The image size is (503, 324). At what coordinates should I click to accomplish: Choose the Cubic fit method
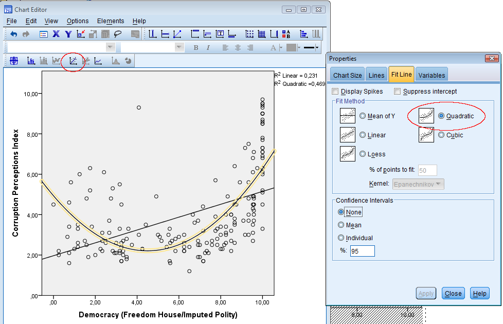(442, 135)
